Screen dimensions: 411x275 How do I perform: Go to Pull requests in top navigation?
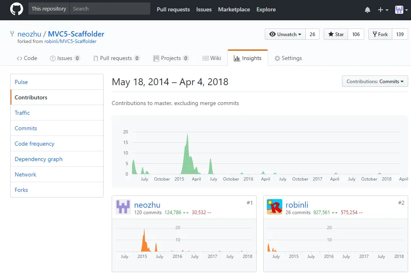pos(173,9)
